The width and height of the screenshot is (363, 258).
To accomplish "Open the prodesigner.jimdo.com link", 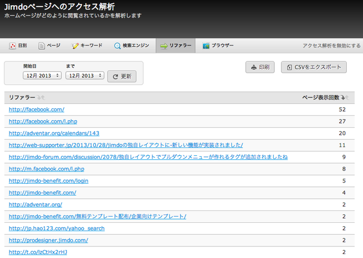I will tap(49, 240).
